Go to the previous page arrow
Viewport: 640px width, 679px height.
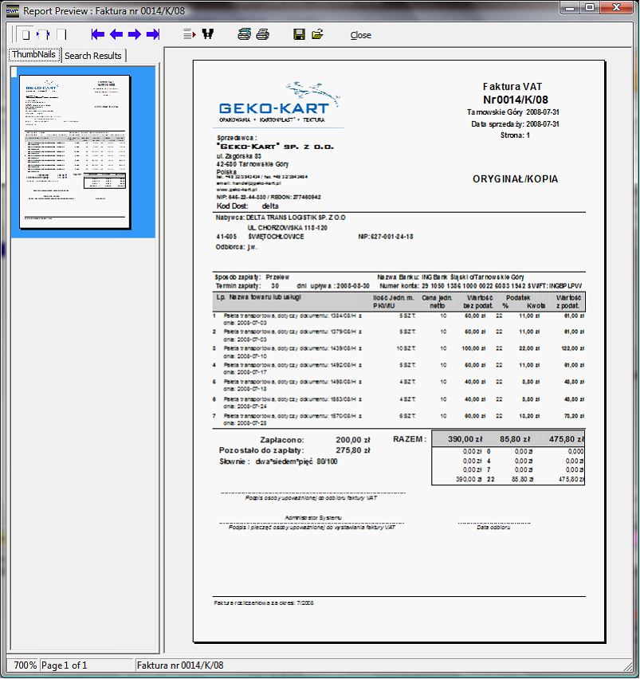pos(116,35)
